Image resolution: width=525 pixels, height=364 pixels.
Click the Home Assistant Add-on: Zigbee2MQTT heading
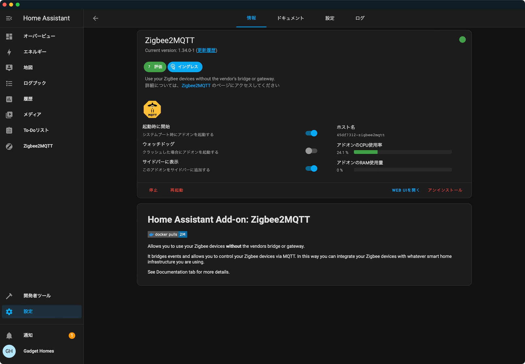tap(229, 220)
